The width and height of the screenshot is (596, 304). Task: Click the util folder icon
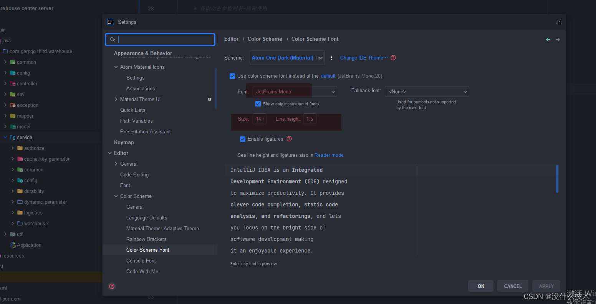pyautogui.click(x=13, y=234)
